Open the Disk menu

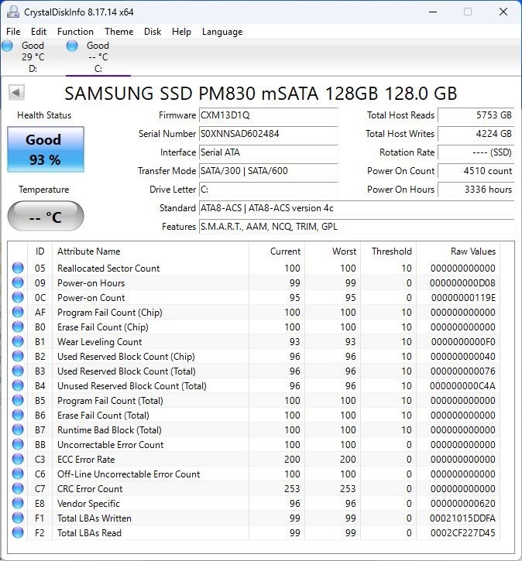pyautogui.click(x=153, y=32)
